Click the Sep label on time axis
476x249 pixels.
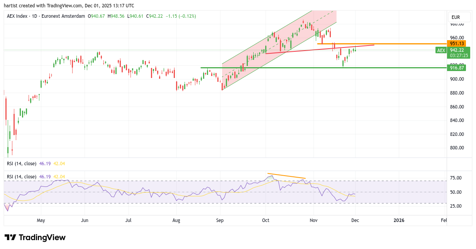click(x=220, y=220)
